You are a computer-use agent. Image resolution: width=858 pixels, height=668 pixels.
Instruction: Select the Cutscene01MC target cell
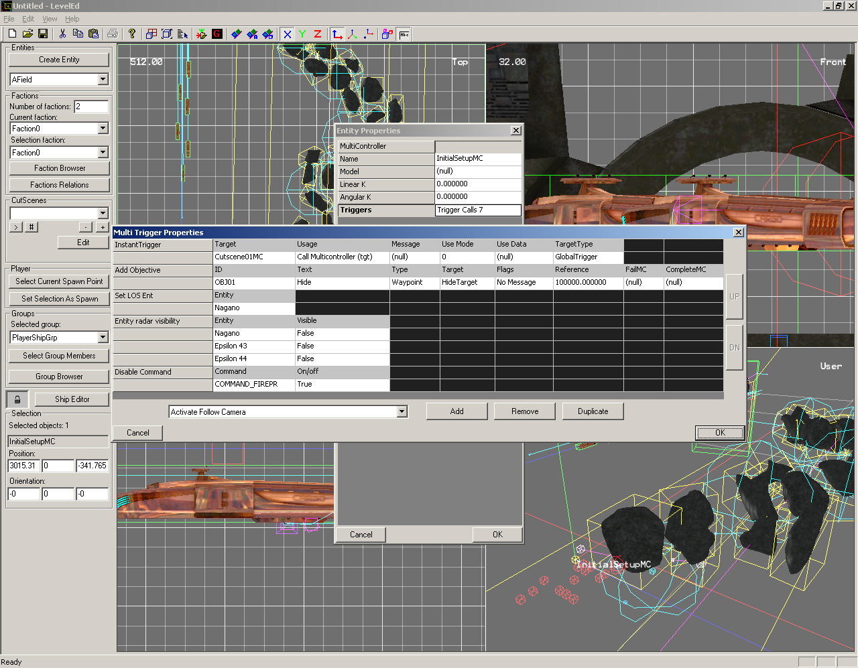coord(254,257)
